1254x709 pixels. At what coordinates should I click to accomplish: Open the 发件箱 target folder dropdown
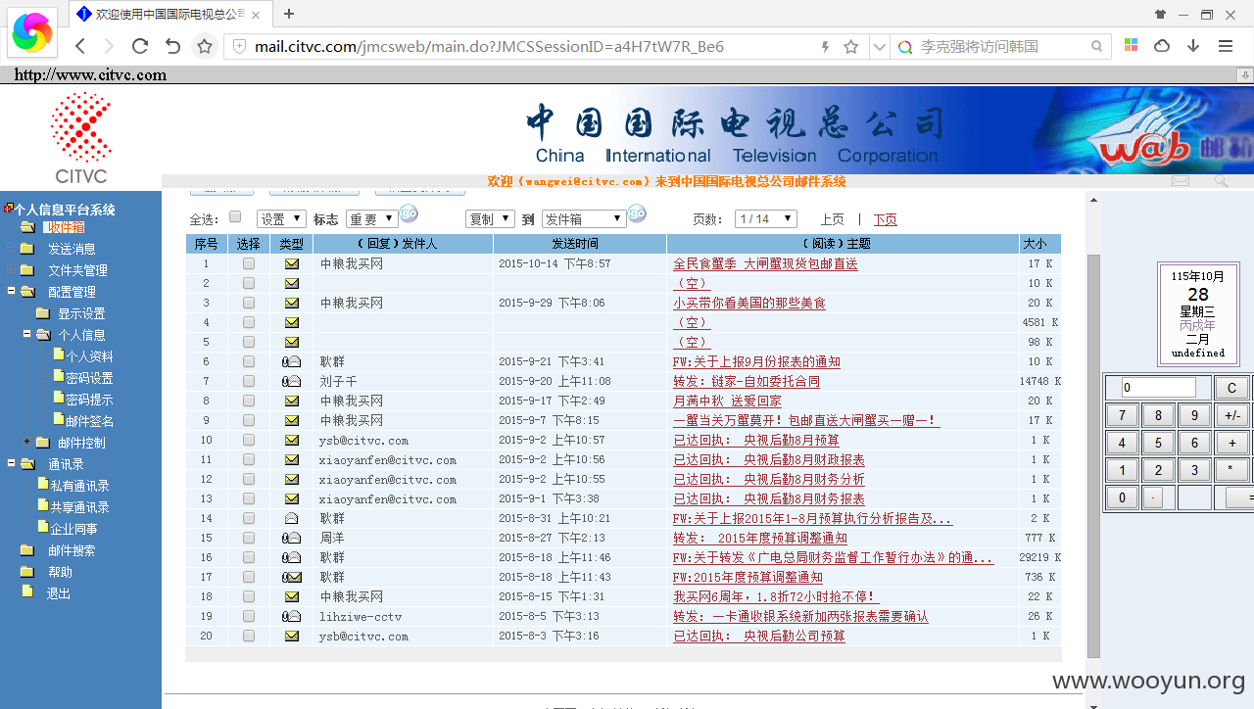click(x=584, y=219)
